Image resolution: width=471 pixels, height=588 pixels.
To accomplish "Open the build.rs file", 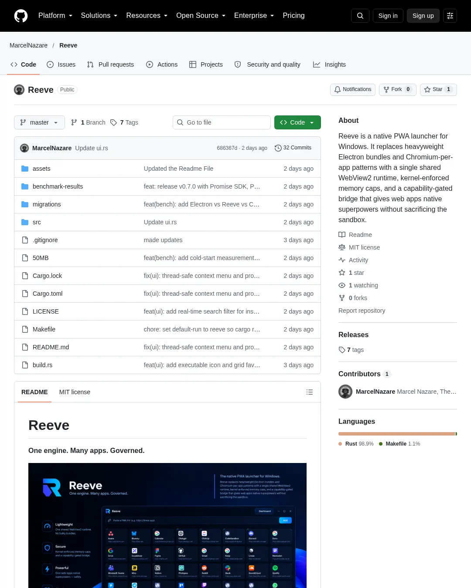I will coord(42,365).
